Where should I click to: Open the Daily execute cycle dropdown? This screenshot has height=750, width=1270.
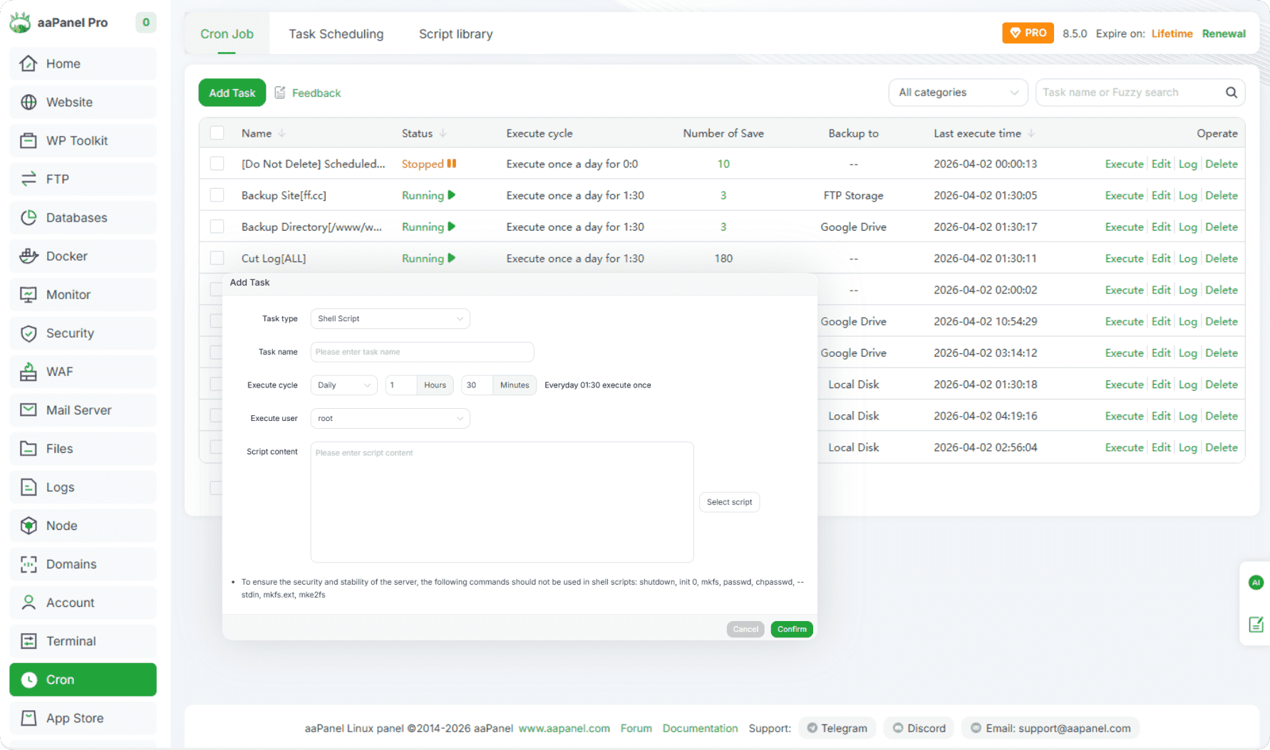[x=344, y=385]
